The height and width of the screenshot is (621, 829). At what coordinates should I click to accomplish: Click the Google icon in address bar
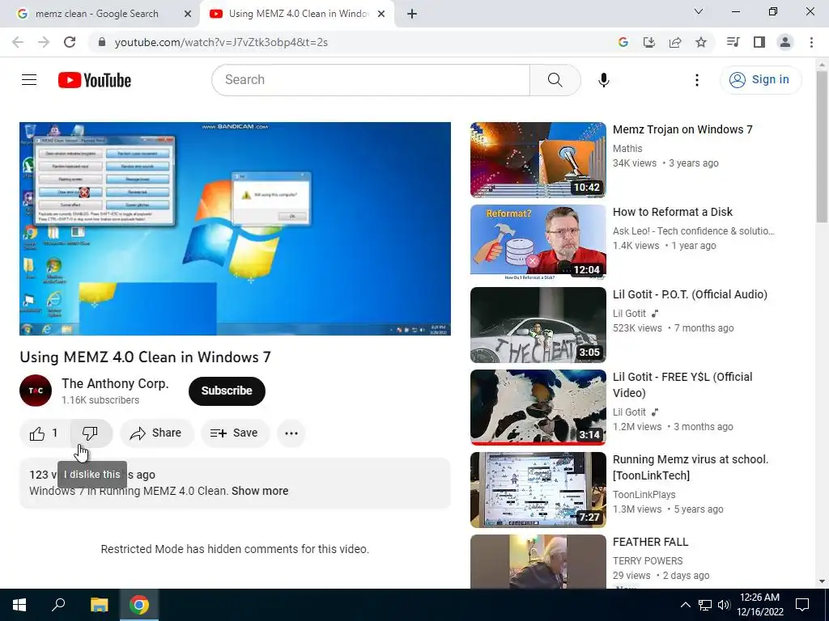(x=623, y=42)
